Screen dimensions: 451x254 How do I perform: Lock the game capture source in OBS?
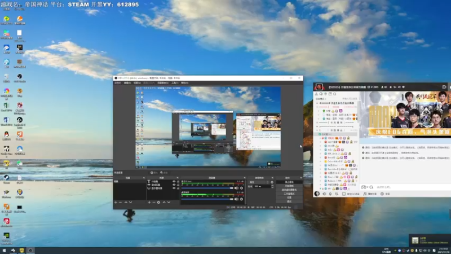[x=178, y=185]
